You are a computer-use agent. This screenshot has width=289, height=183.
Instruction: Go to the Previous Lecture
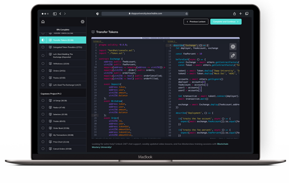click(x=196, y=22)
